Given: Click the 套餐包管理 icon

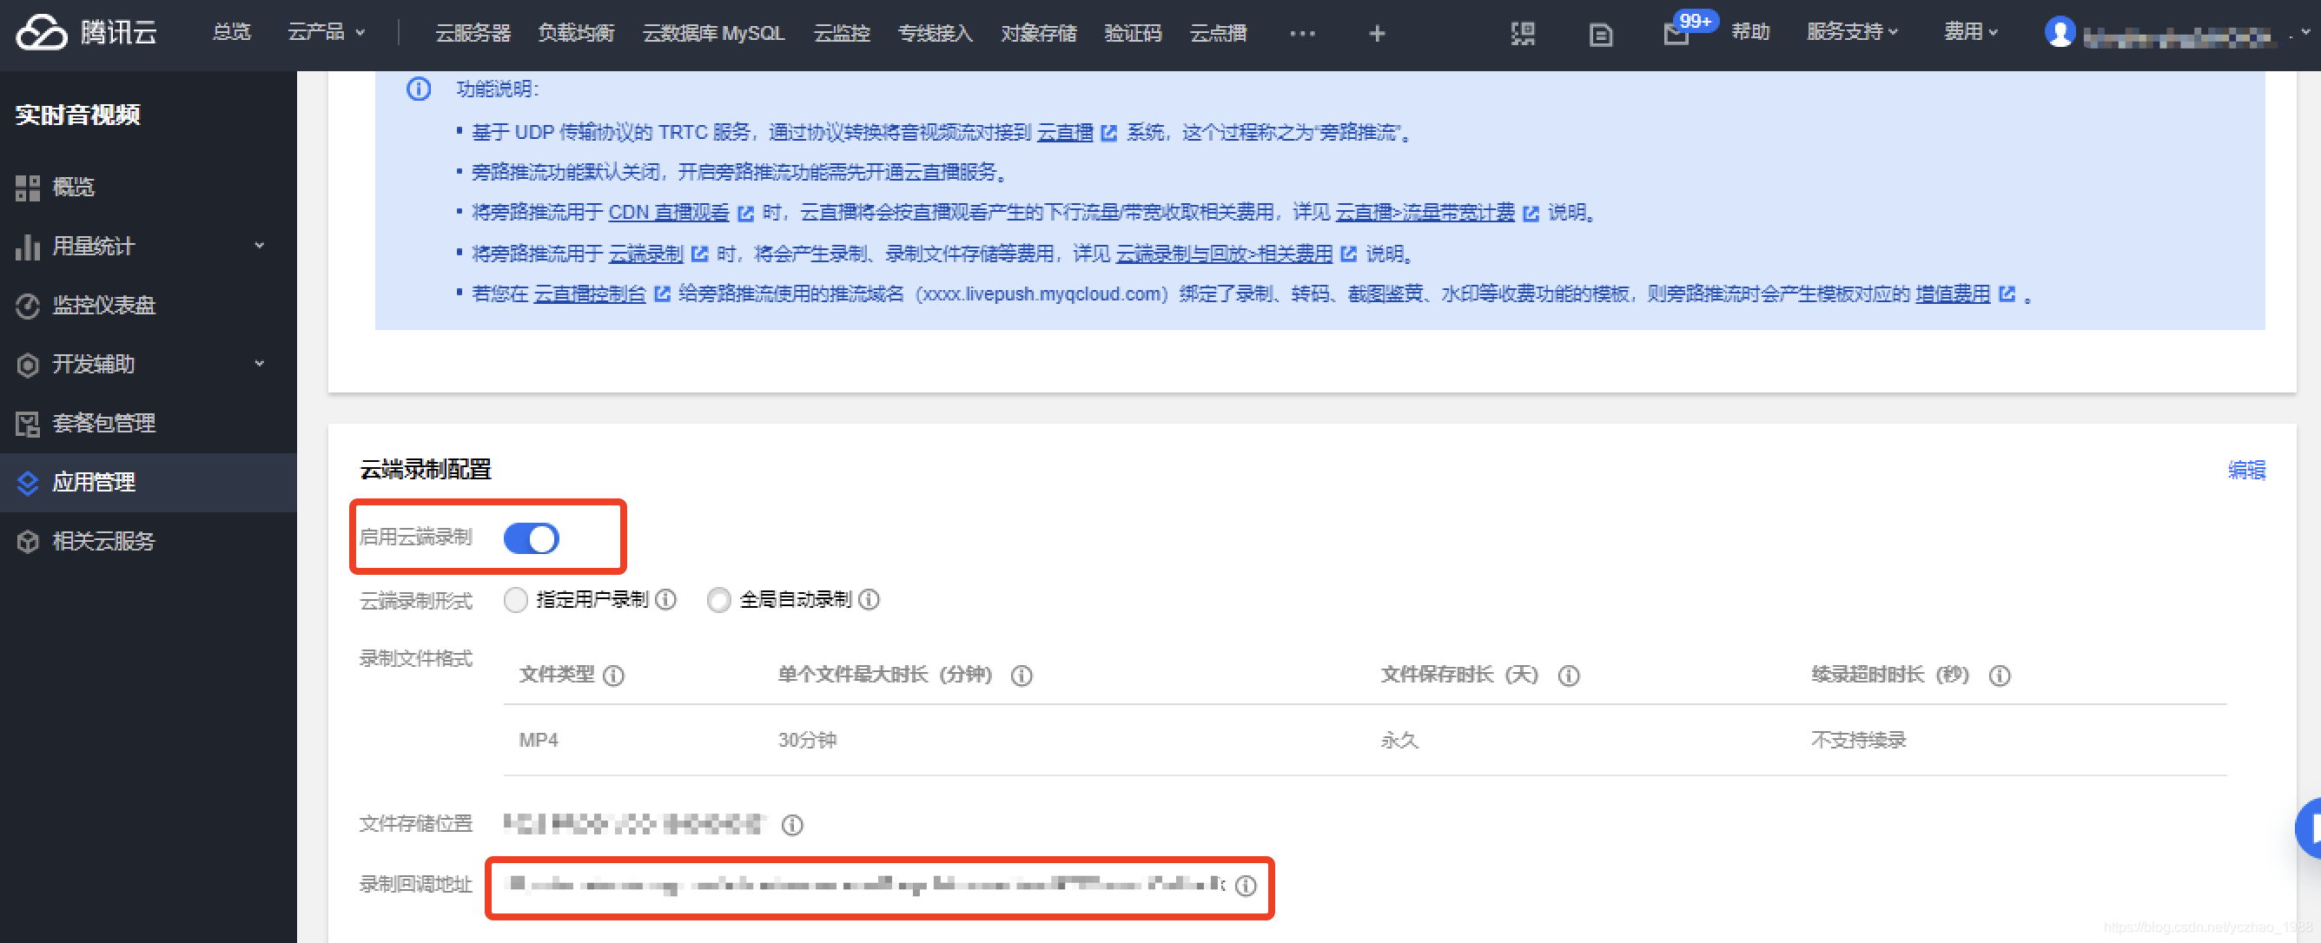Looking at the screenshot, I should point(28,424).
